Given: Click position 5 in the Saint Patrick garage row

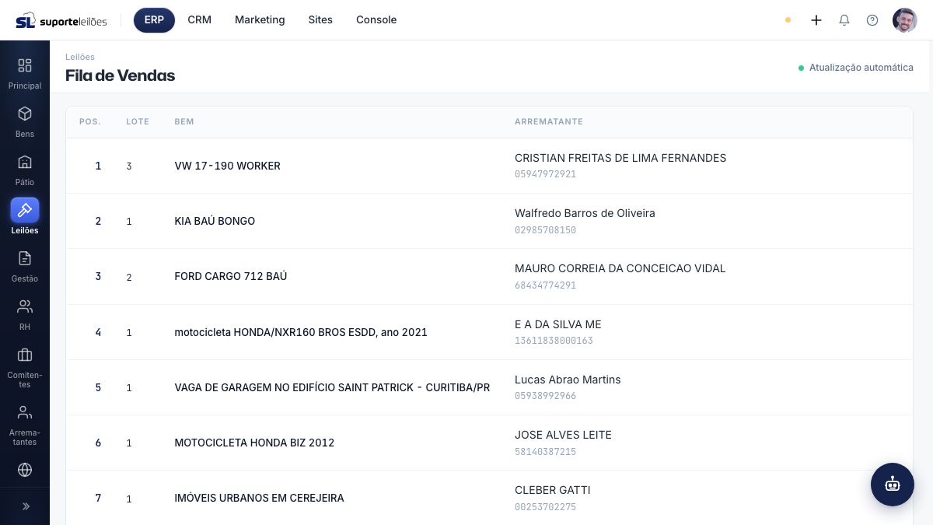Looking at the screenshot, I should [98, 387].
